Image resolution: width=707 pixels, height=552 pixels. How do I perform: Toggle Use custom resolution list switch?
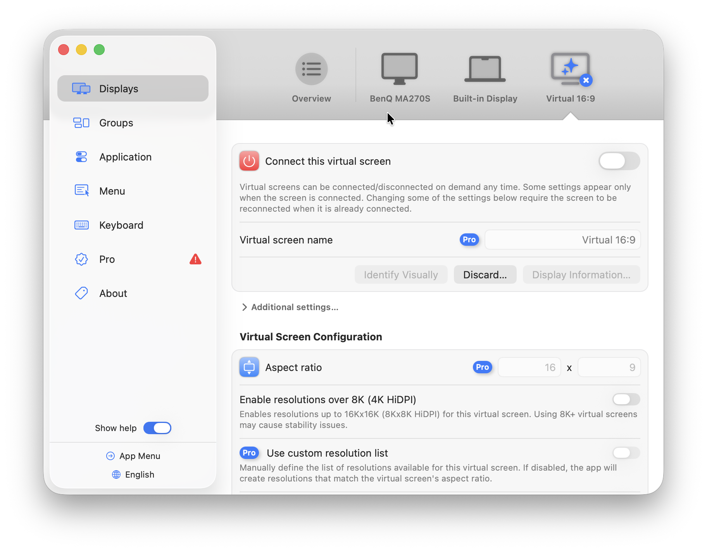tap(626, 453)
